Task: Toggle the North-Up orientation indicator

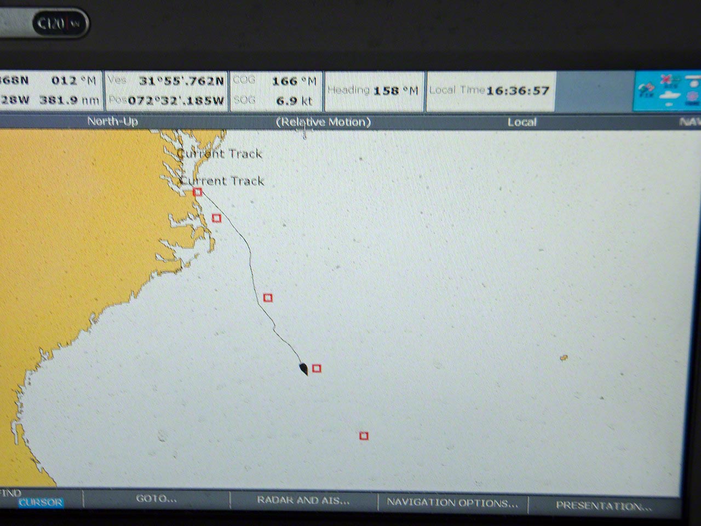Action: pyautogui.click(x=113, y=122)
